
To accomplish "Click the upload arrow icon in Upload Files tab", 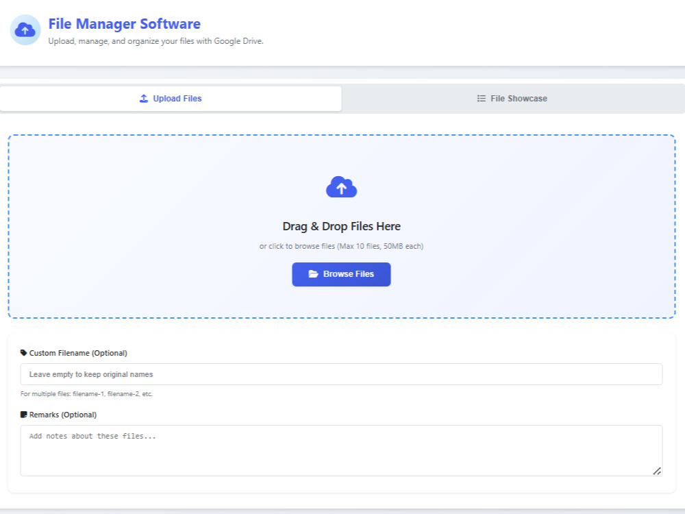I will coord(144,98).
